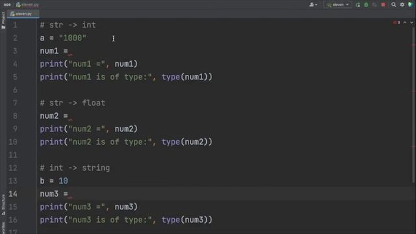This screenshot has height=234, width=416.
Task: Open IDE settings gear icon
Action: coord(402,5)
